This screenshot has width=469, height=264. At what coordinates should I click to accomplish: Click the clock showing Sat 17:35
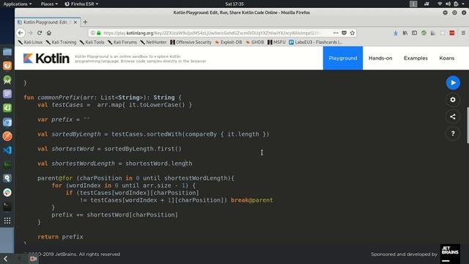pos(234,4)
